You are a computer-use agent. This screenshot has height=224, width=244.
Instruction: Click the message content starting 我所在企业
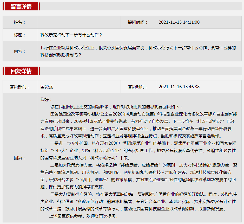(138, 51)
